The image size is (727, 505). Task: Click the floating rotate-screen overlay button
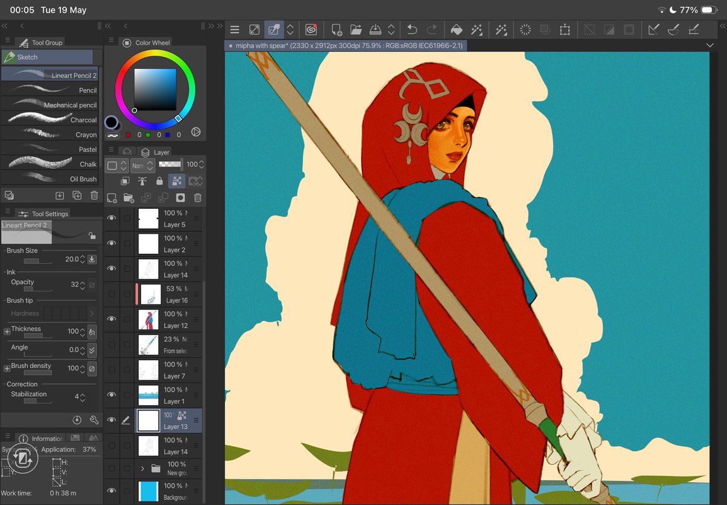tap(22, 458)
